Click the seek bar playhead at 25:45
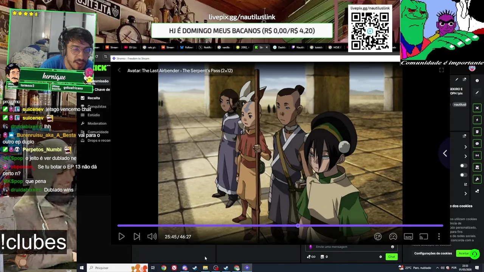This screenshot has width=484, height=272. point(298,226)
